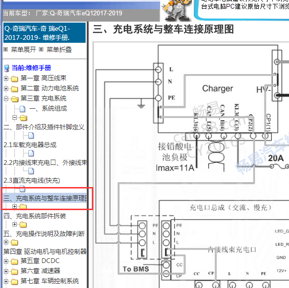The height and width of the screenshot is (288, 289).
Task: Select 四、充电系统部件拆装 entry
Action: pos(35,216)
